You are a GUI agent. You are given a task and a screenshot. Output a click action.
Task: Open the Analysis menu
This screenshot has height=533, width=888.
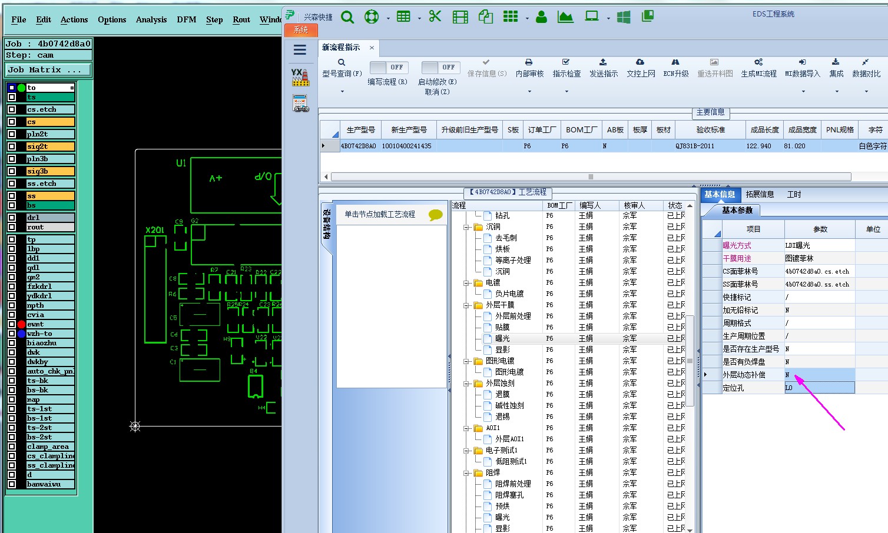[151, 19]
